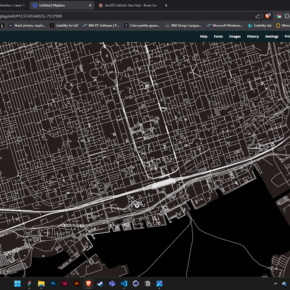
Task: Open Color palette generator bookmark
Action: pos(142,25)
